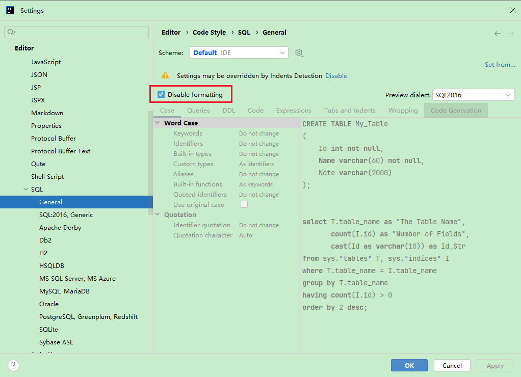This screenshot has width=521, height=377.
Task: Click the search magnifier icon
Action: click(11, 33)
